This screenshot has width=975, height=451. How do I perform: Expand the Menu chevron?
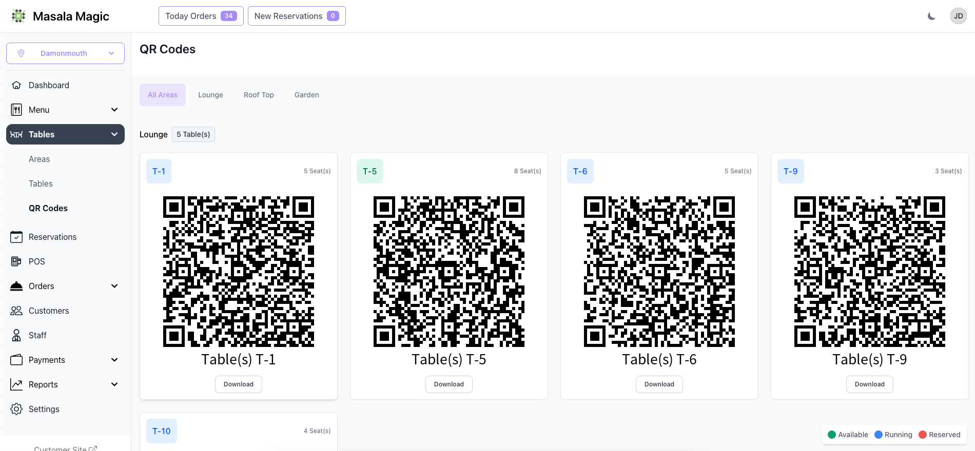click(x=114, y=110)
